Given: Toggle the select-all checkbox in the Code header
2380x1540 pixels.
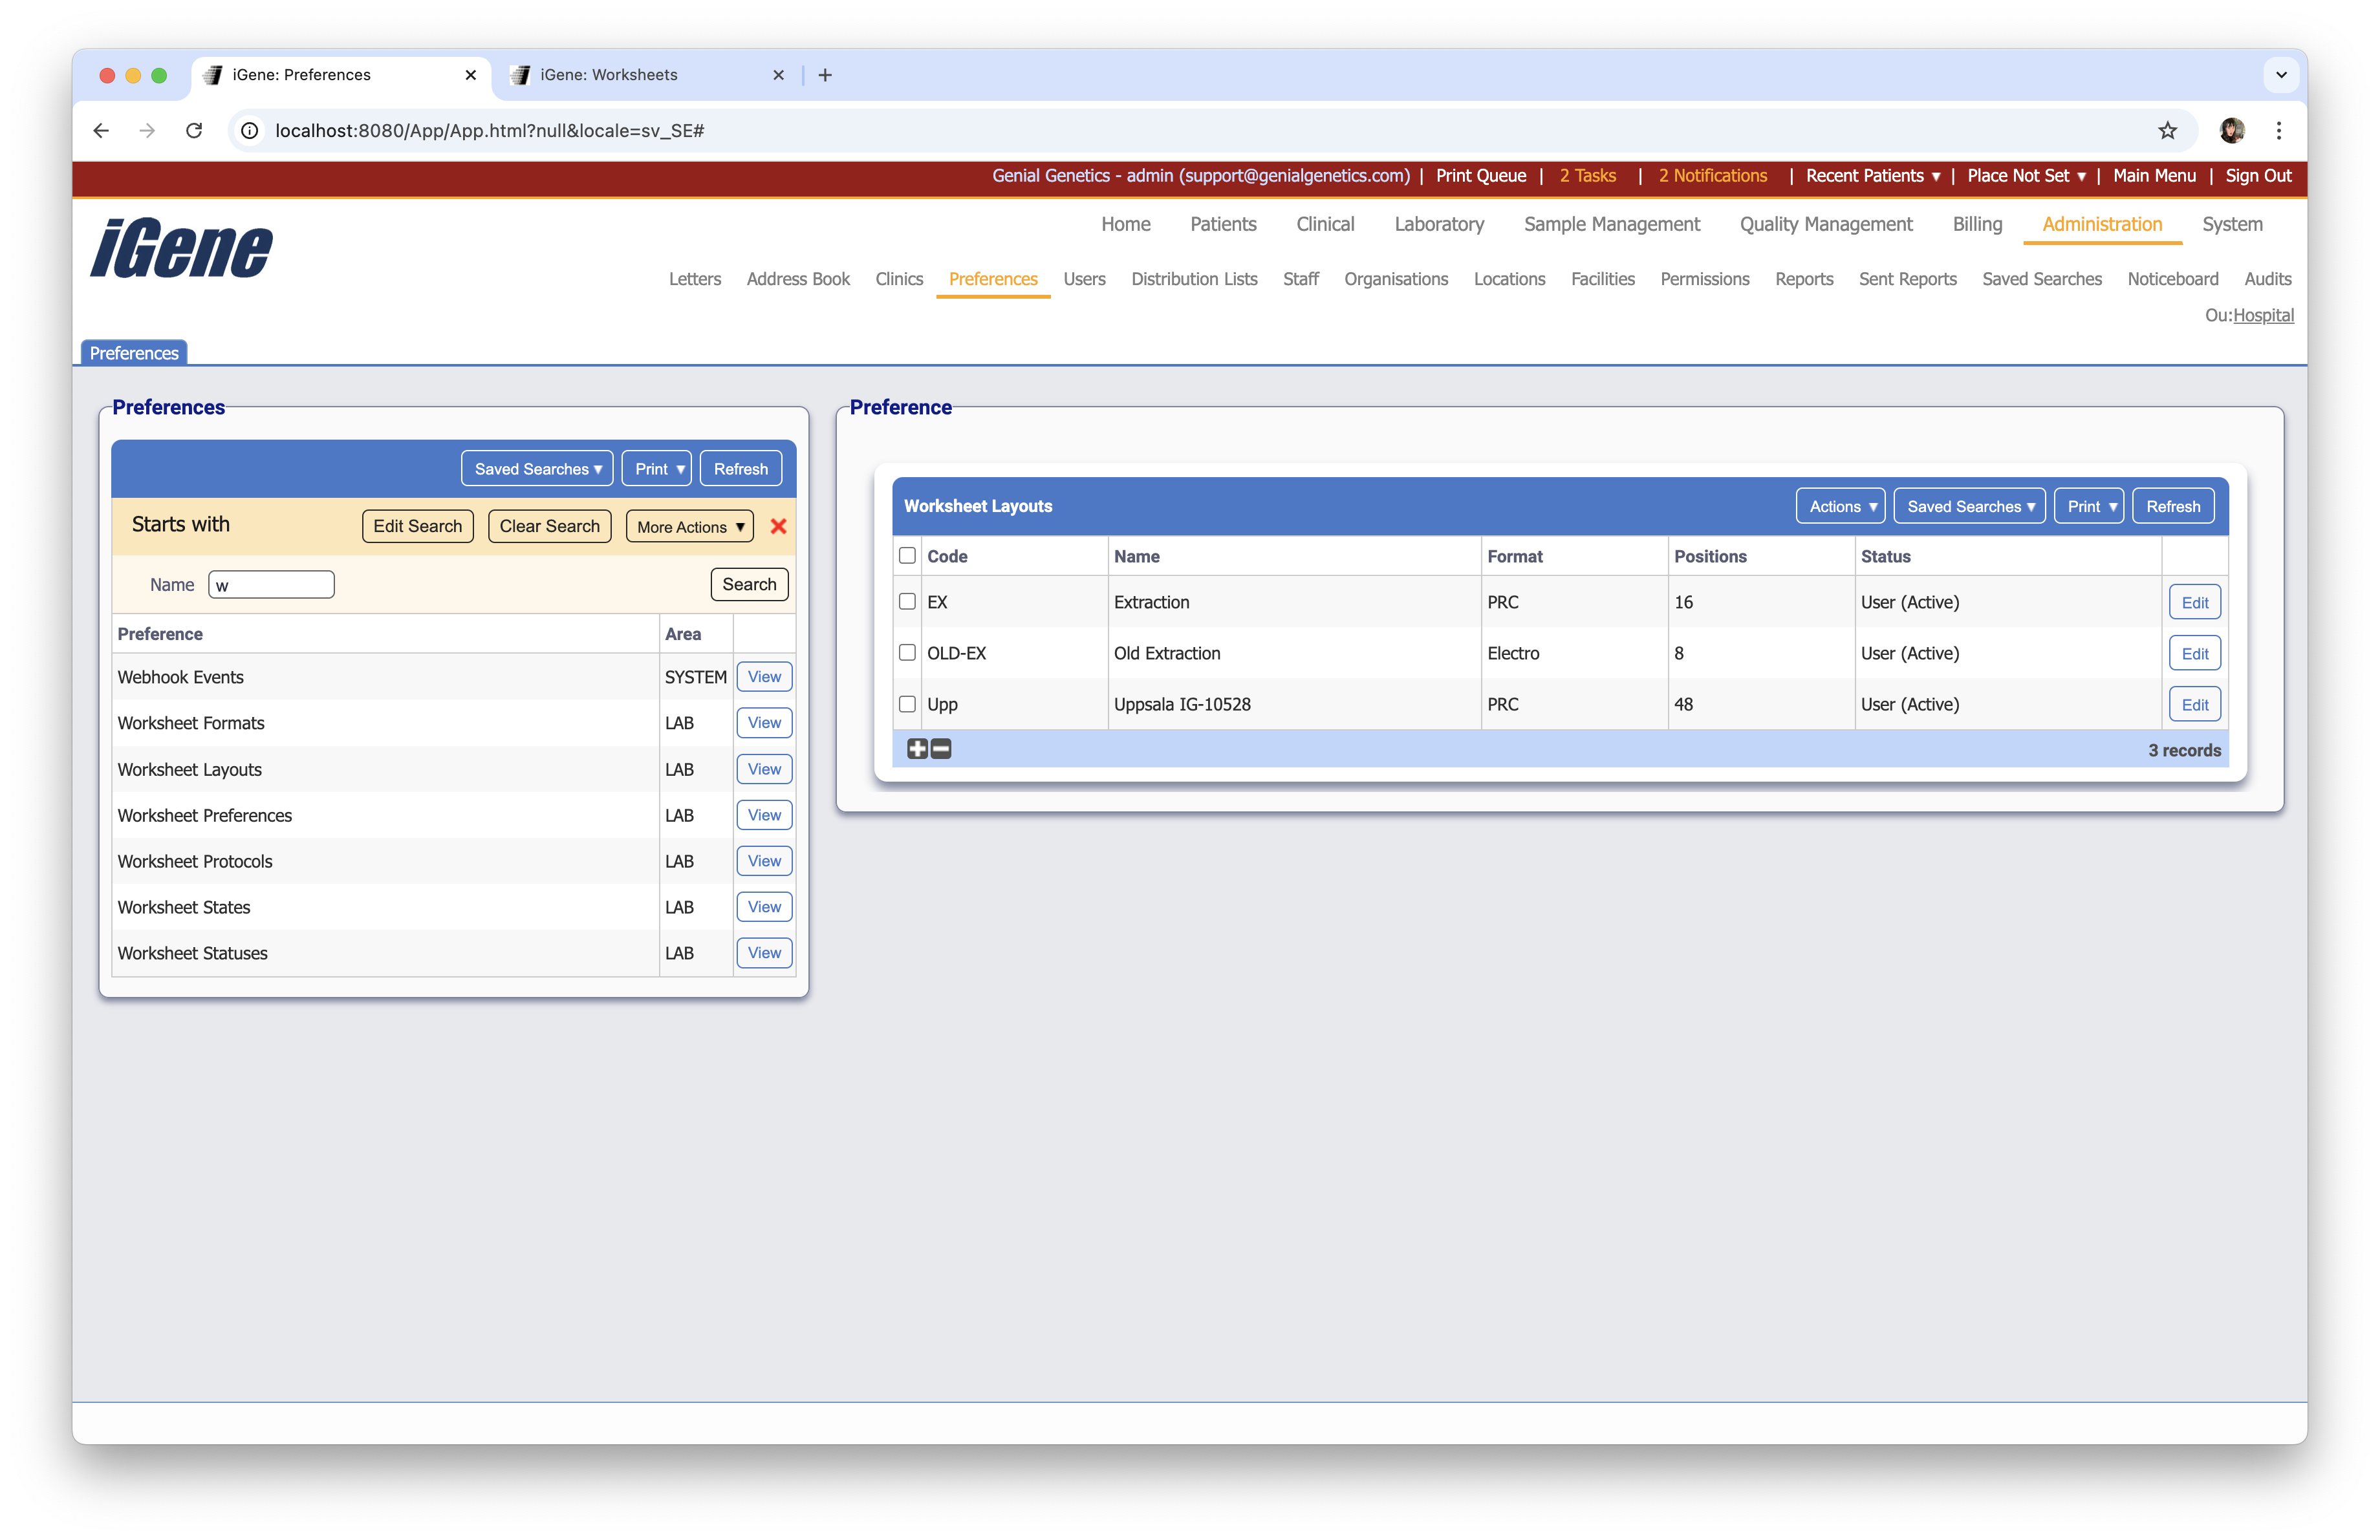Looking at the screenshot, I should click(x=907, y=555).
